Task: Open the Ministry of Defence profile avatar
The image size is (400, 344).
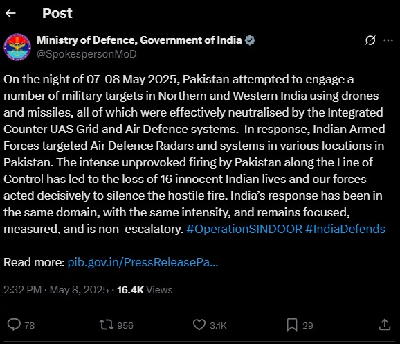Action: (x=17, y=47)
